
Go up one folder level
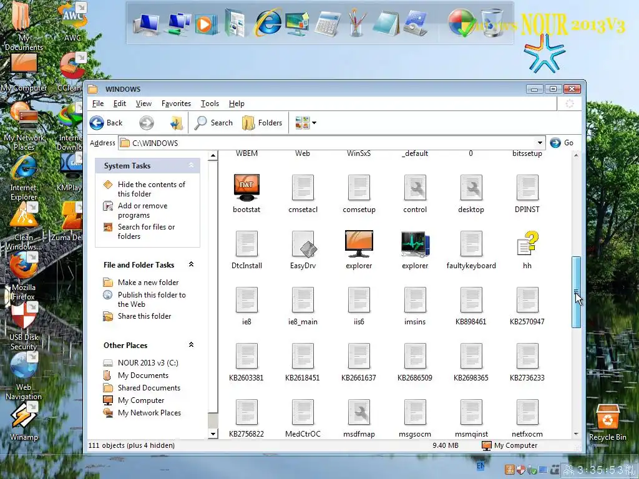[x=176, y=123]
